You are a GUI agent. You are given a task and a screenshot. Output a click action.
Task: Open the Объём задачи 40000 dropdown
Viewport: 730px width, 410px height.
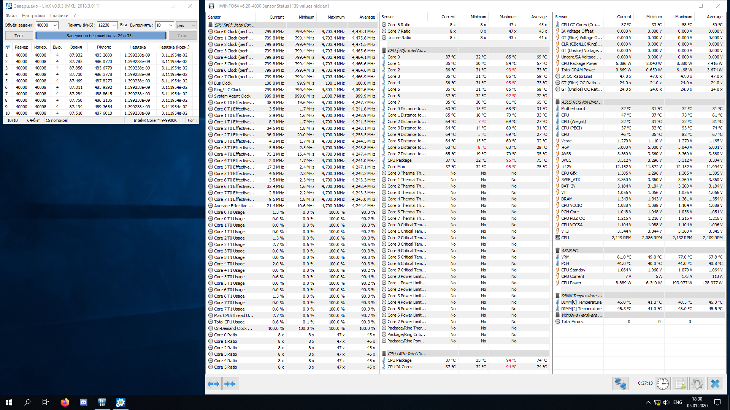coord(55,25)
